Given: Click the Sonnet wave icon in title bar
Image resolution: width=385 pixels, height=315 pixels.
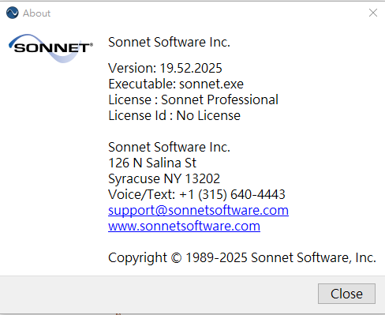Looking at the screenshot, I should (13, 13).
